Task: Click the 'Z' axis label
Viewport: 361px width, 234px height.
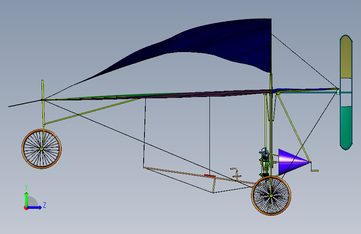Action: [x=45, y=205]
